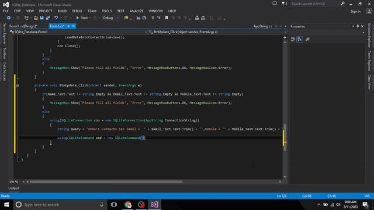Screen dimensions: 374x210
Task: Select the Alphabetical sort icon in Properties
Action: click(300, 40)
